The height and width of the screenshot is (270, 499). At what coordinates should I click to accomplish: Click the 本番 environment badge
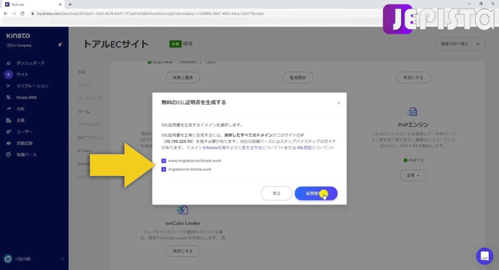click(x=175, y=44)
